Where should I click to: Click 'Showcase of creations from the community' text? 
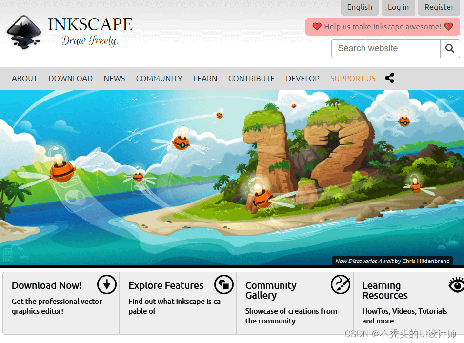point(291,316)
